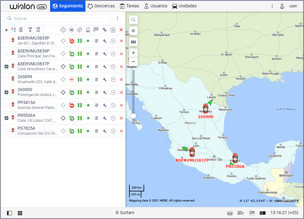The height and width of the screenshot is (219, 304).
Task: Click the map search magnifier button
Action: [x=133, y=20]
